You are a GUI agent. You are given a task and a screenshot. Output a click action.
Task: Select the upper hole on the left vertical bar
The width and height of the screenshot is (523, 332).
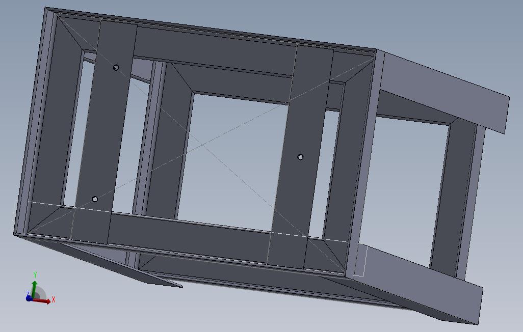tap(116, 68)
